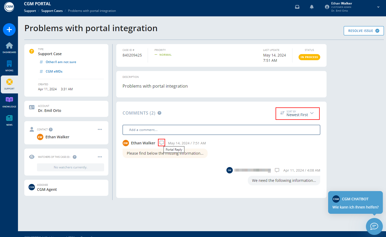Click the contact person icon

pyautogui.click(x=32, y=129)
